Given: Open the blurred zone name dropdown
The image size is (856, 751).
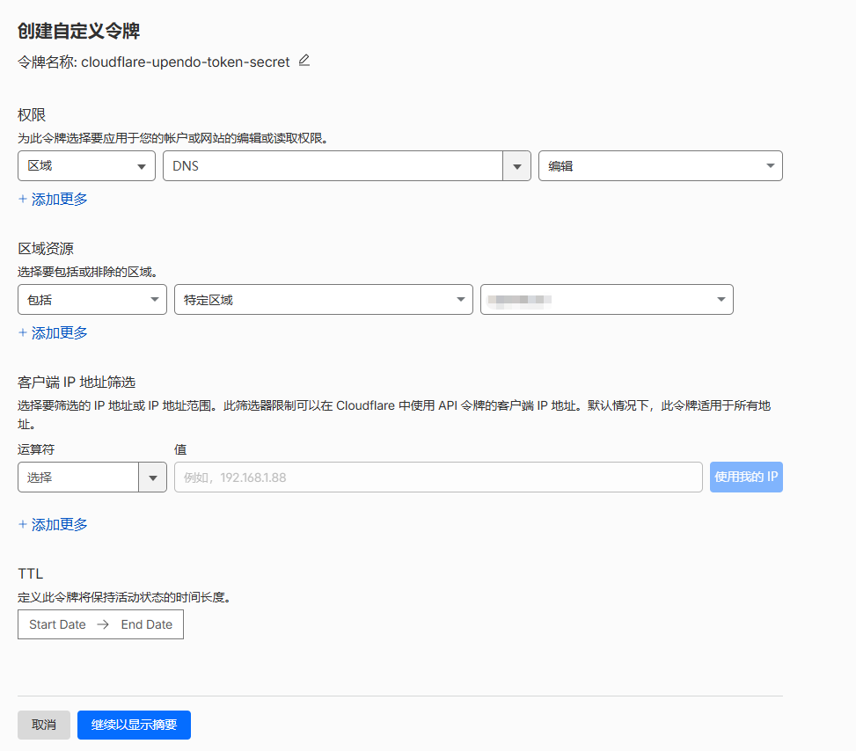Looking at the screenshot, I should coord(606,300).
